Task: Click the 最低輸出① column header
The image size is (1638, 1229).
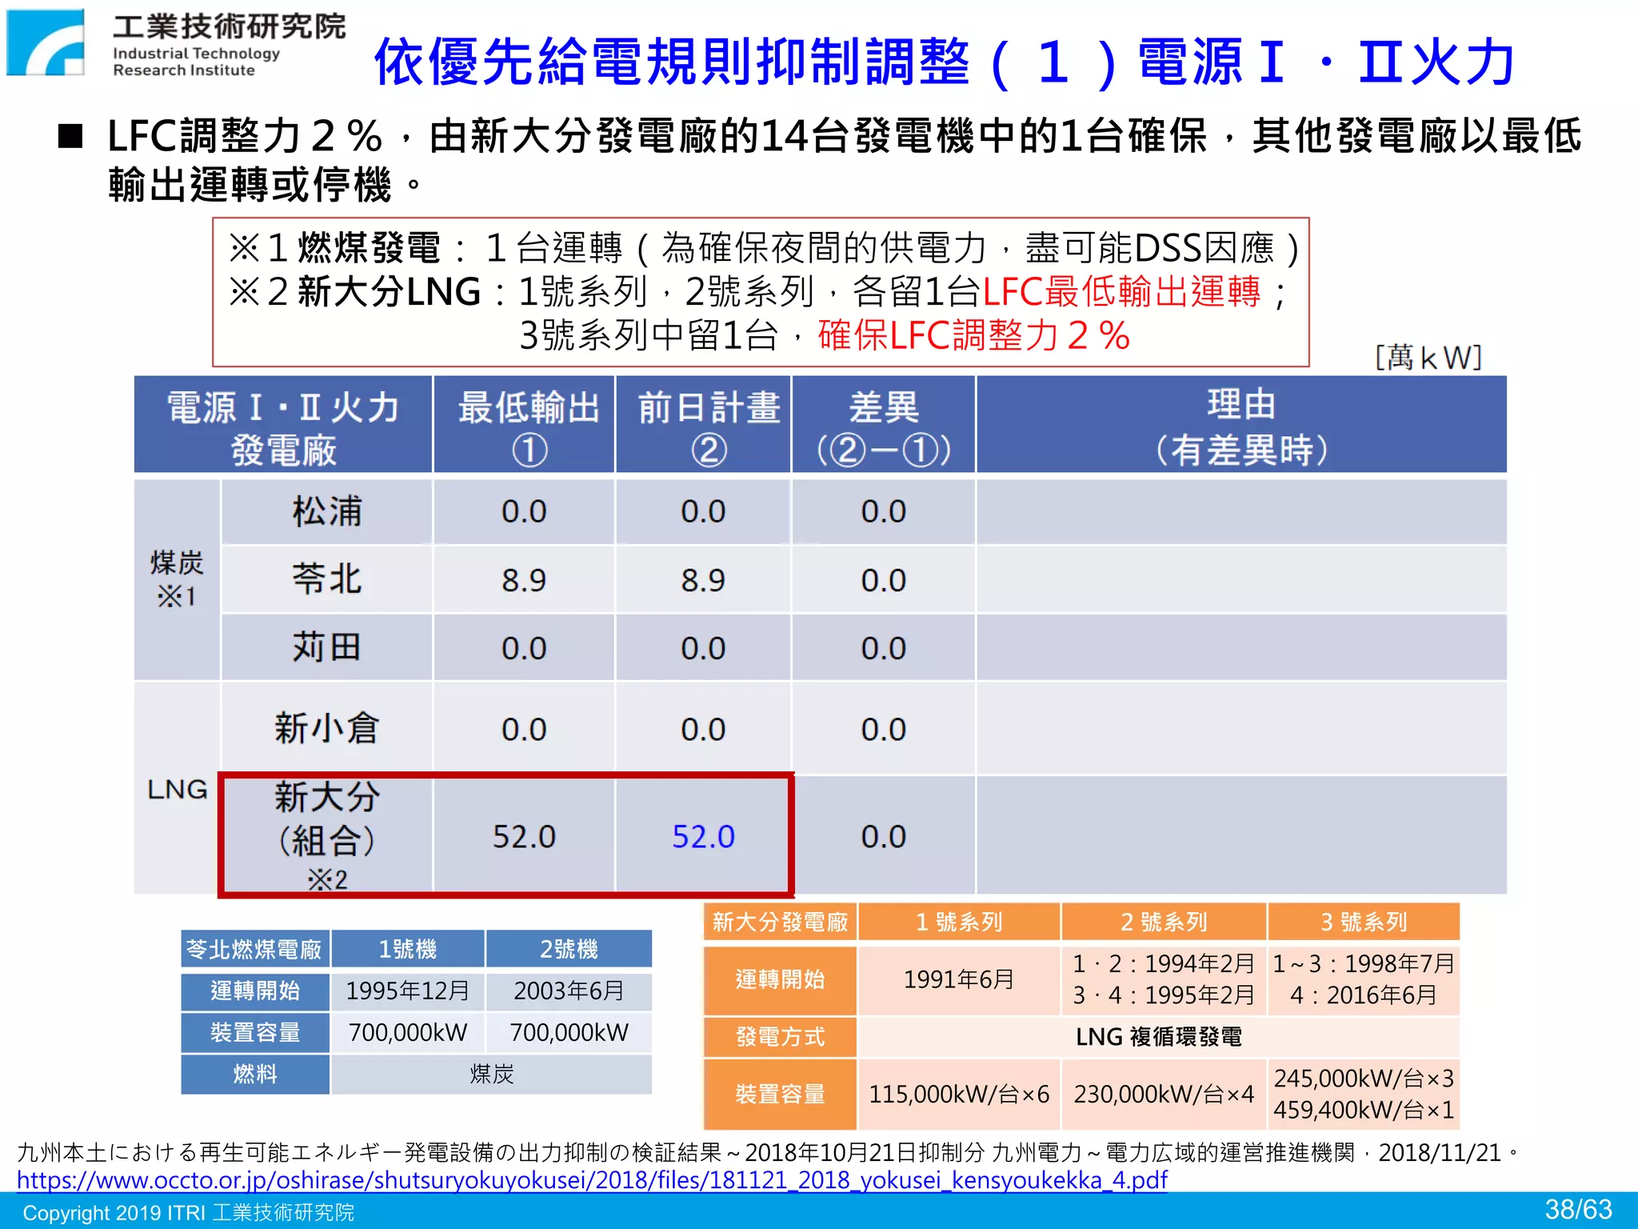Action: coord(524,425)
